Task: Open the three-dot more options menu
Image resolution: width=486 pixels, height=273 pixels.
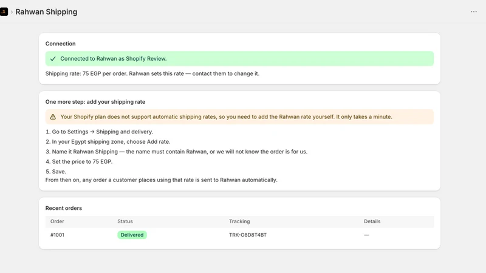Action: [474, 12]
